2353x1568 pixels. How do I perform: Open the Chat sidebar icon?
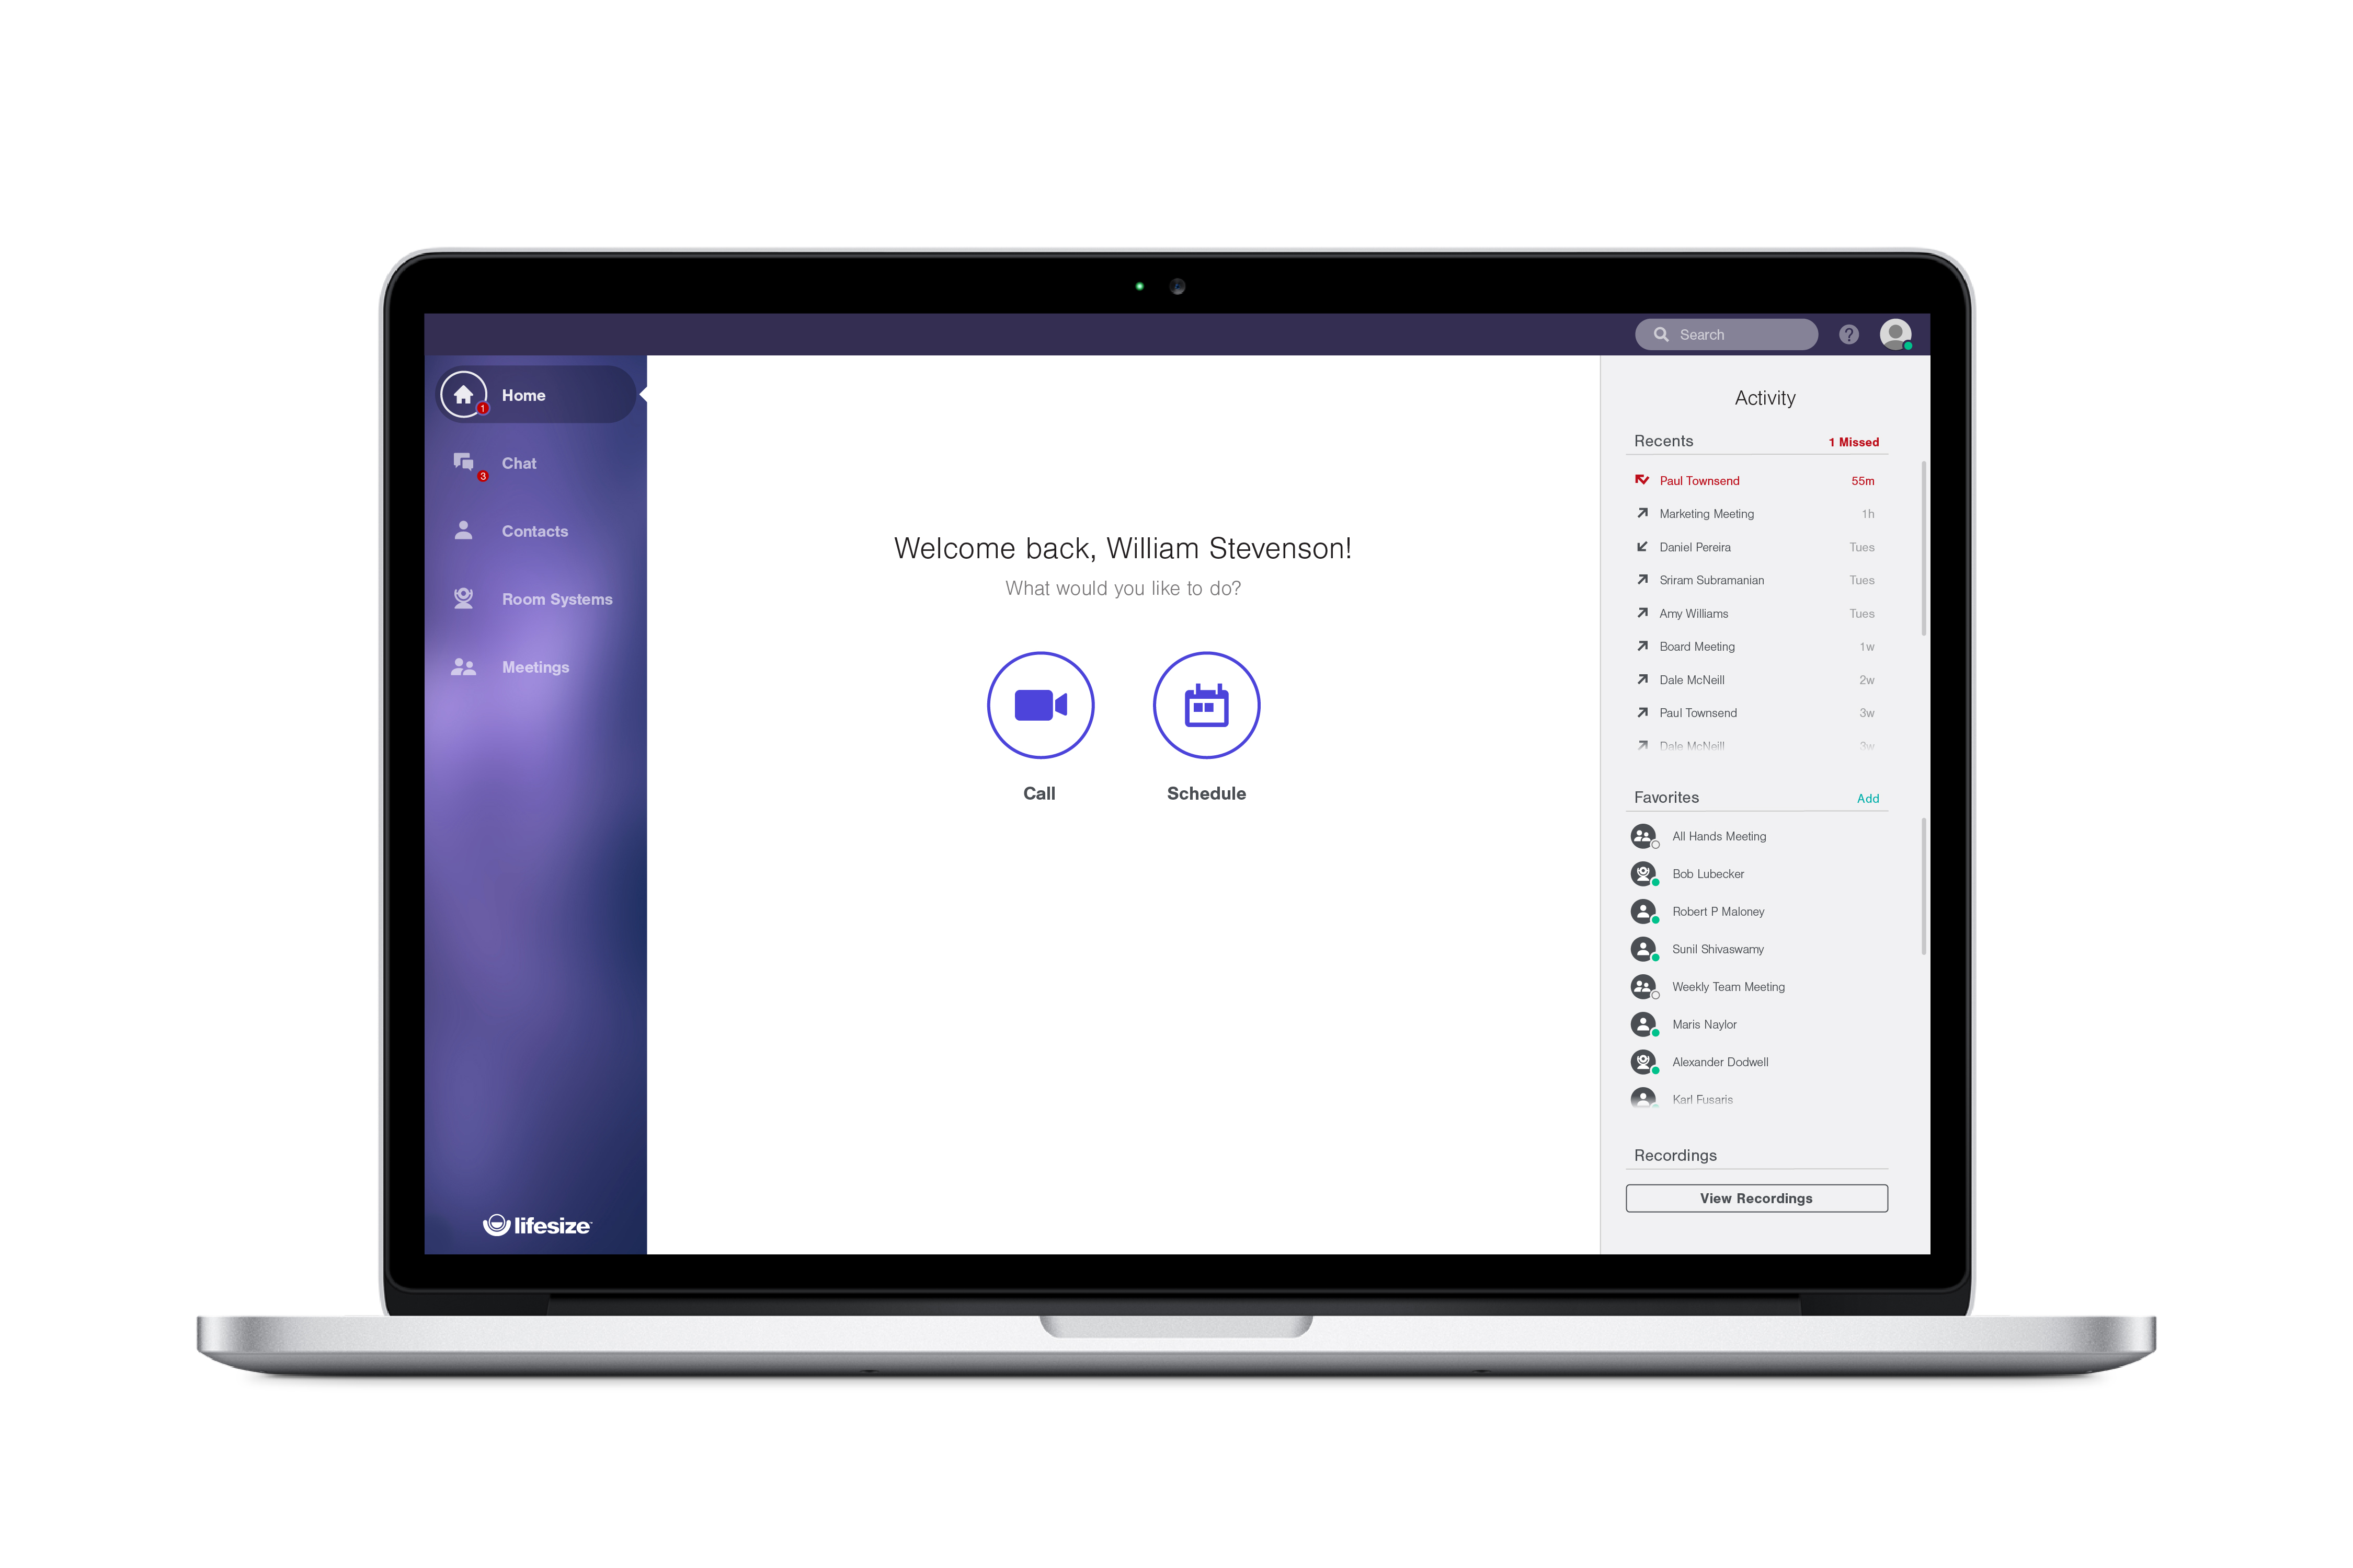click(x=462, y=462)
